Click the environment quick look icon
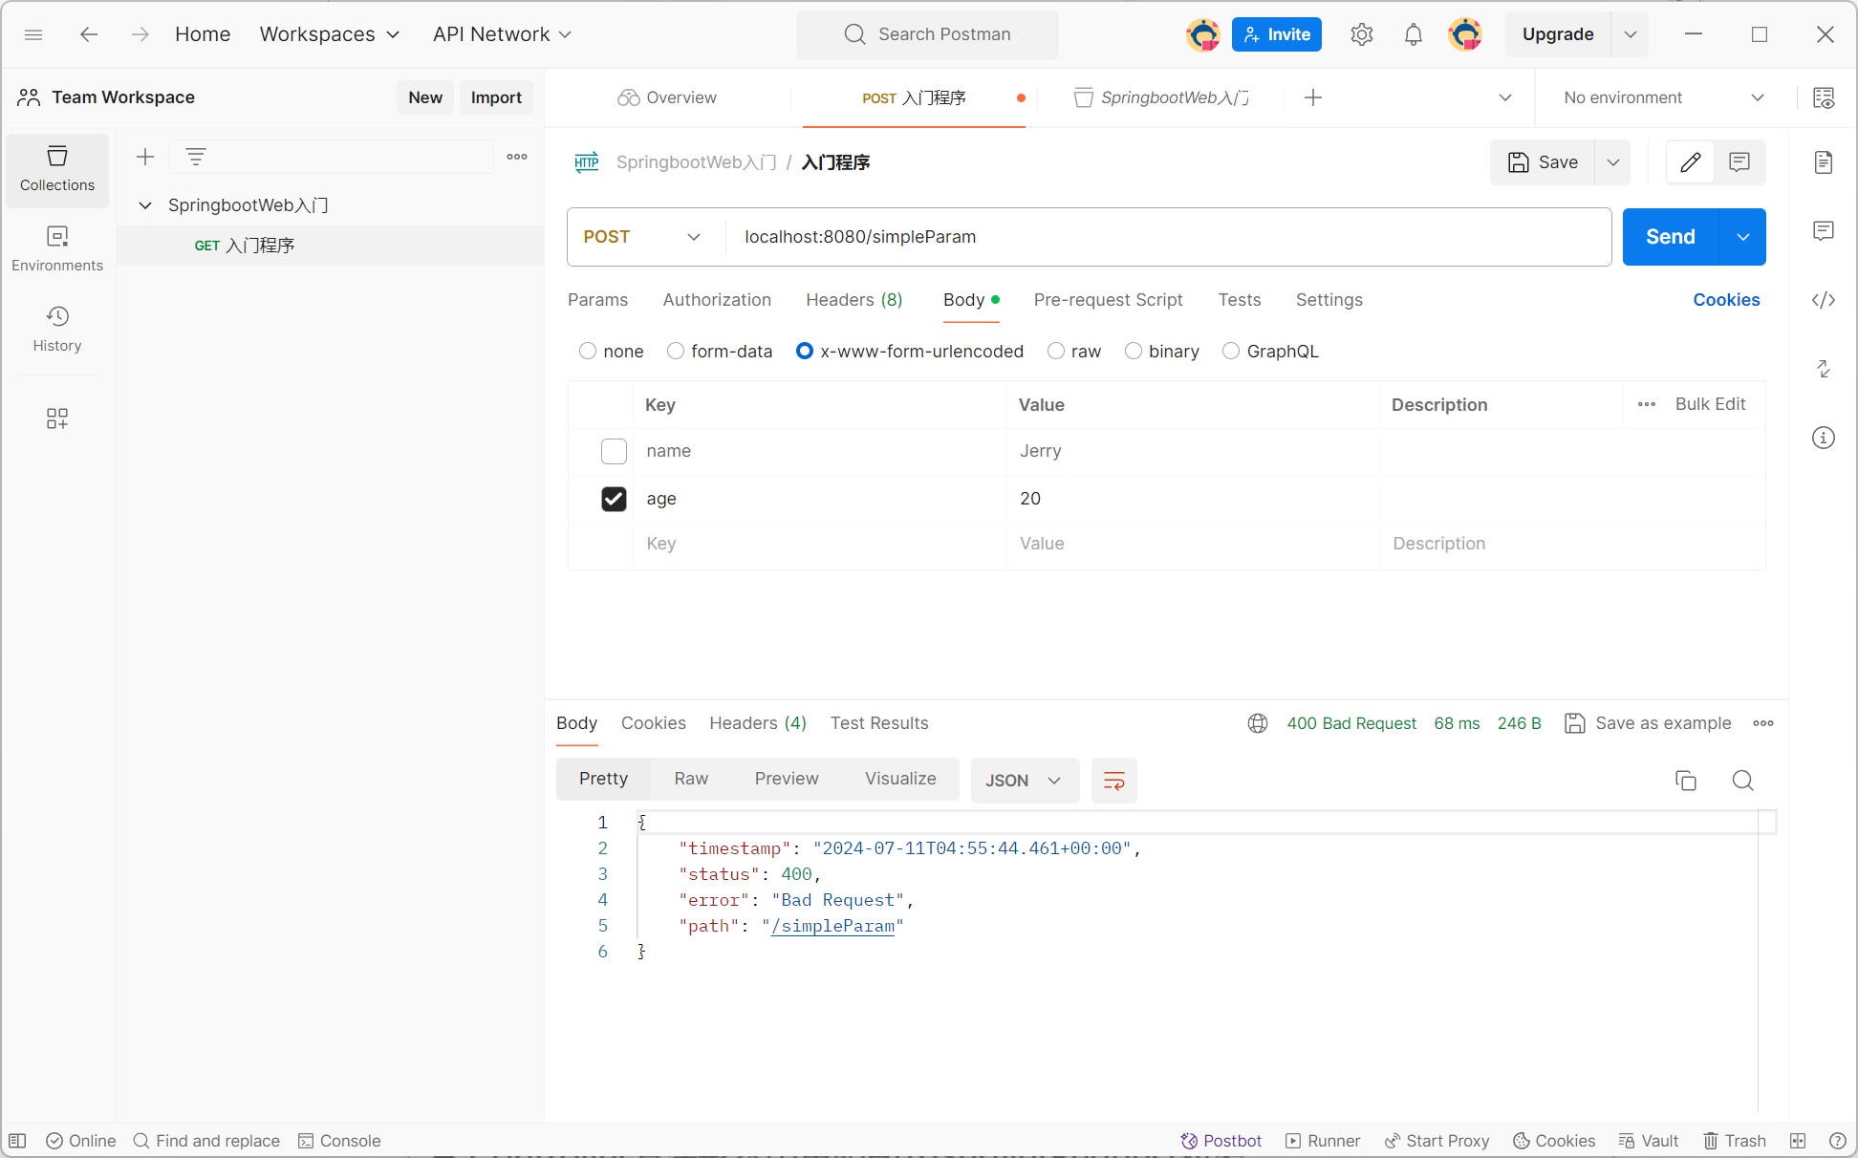 click(1824, 97)
